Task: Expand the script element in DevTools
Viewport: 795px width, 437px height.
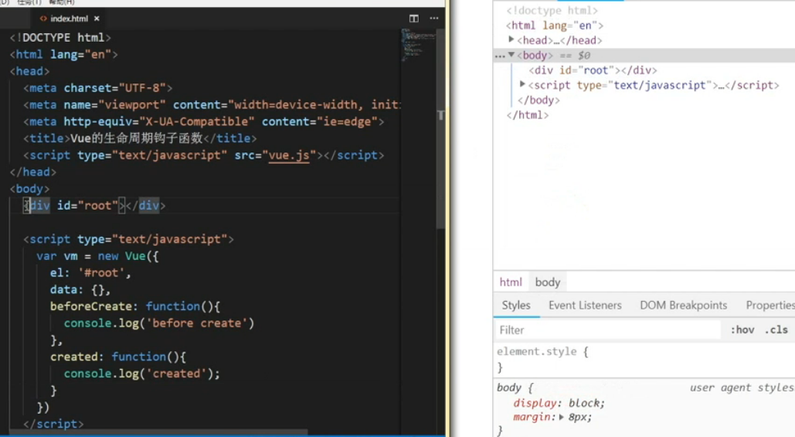Action: 522,84
